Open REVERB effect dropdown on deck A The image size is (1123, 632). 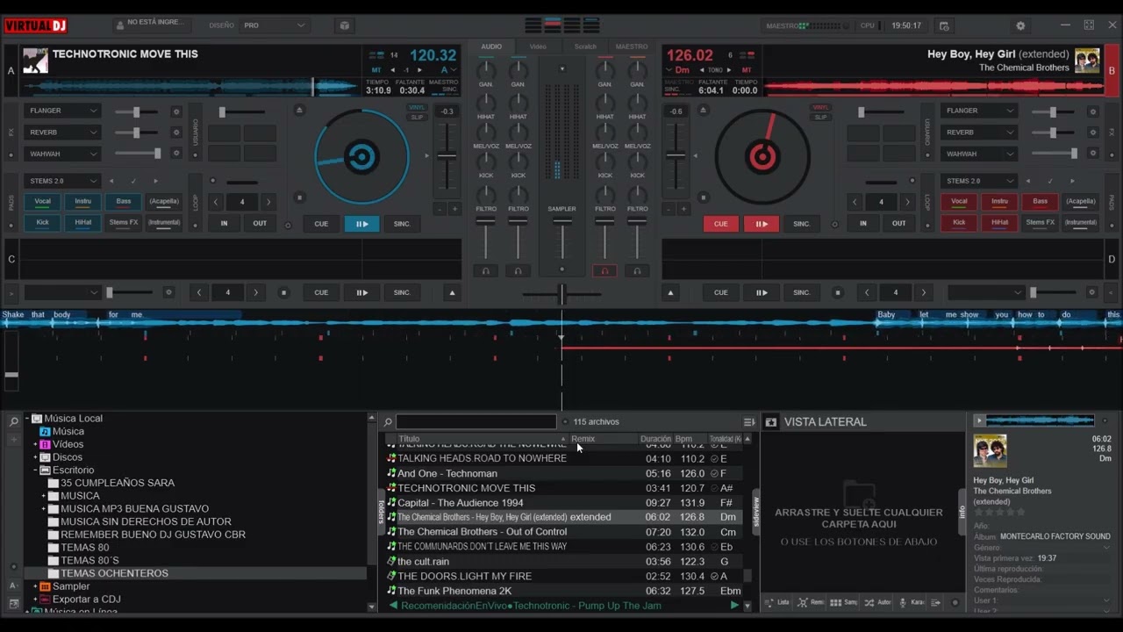point(63,133)
